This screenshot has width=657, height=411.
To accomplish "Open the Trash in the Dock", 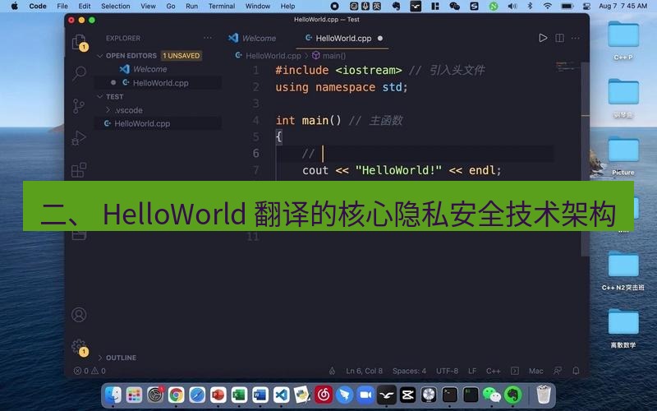I will pyautogui.click(x=544, y=395).
